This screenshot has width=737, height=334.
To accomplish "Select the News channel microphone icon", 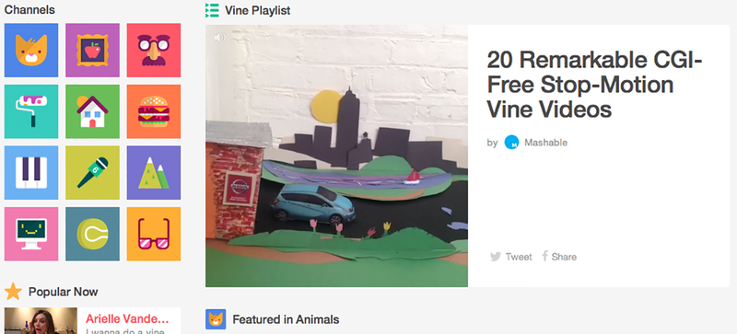I will click(x=93, y=172).
